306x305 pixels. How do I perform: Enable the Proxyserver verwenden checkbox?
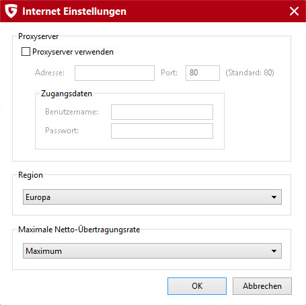click(26, 52)
